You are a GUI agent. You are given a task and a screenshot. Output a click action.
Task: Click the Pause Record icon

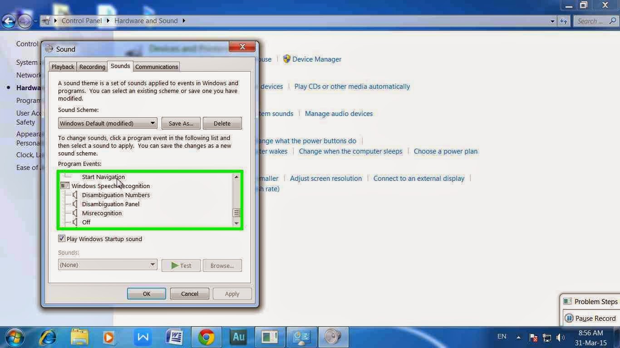point(569,318)
